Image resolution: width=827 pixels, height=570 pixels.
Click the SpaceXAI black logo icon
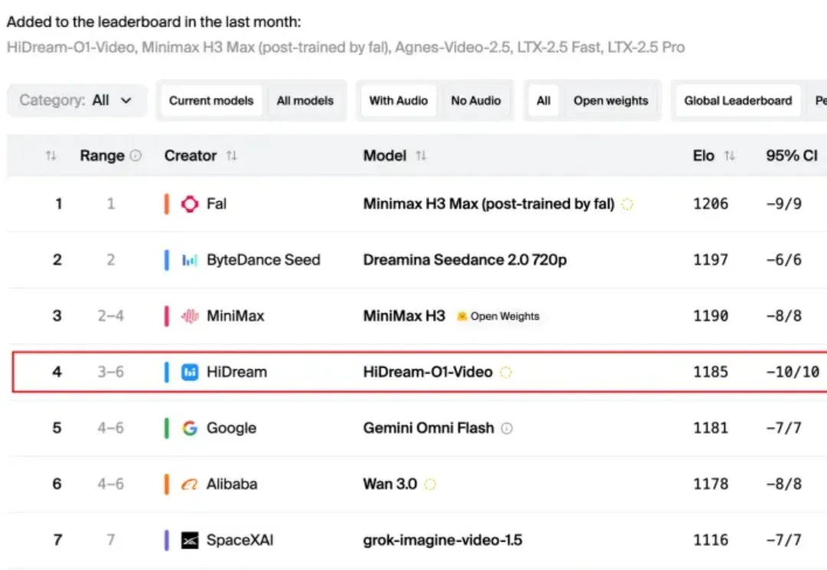pos(190,540)
